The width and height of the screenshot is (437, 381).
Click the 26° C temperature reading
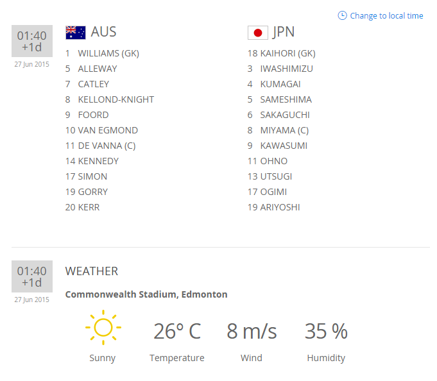click(x=177, y=332)
